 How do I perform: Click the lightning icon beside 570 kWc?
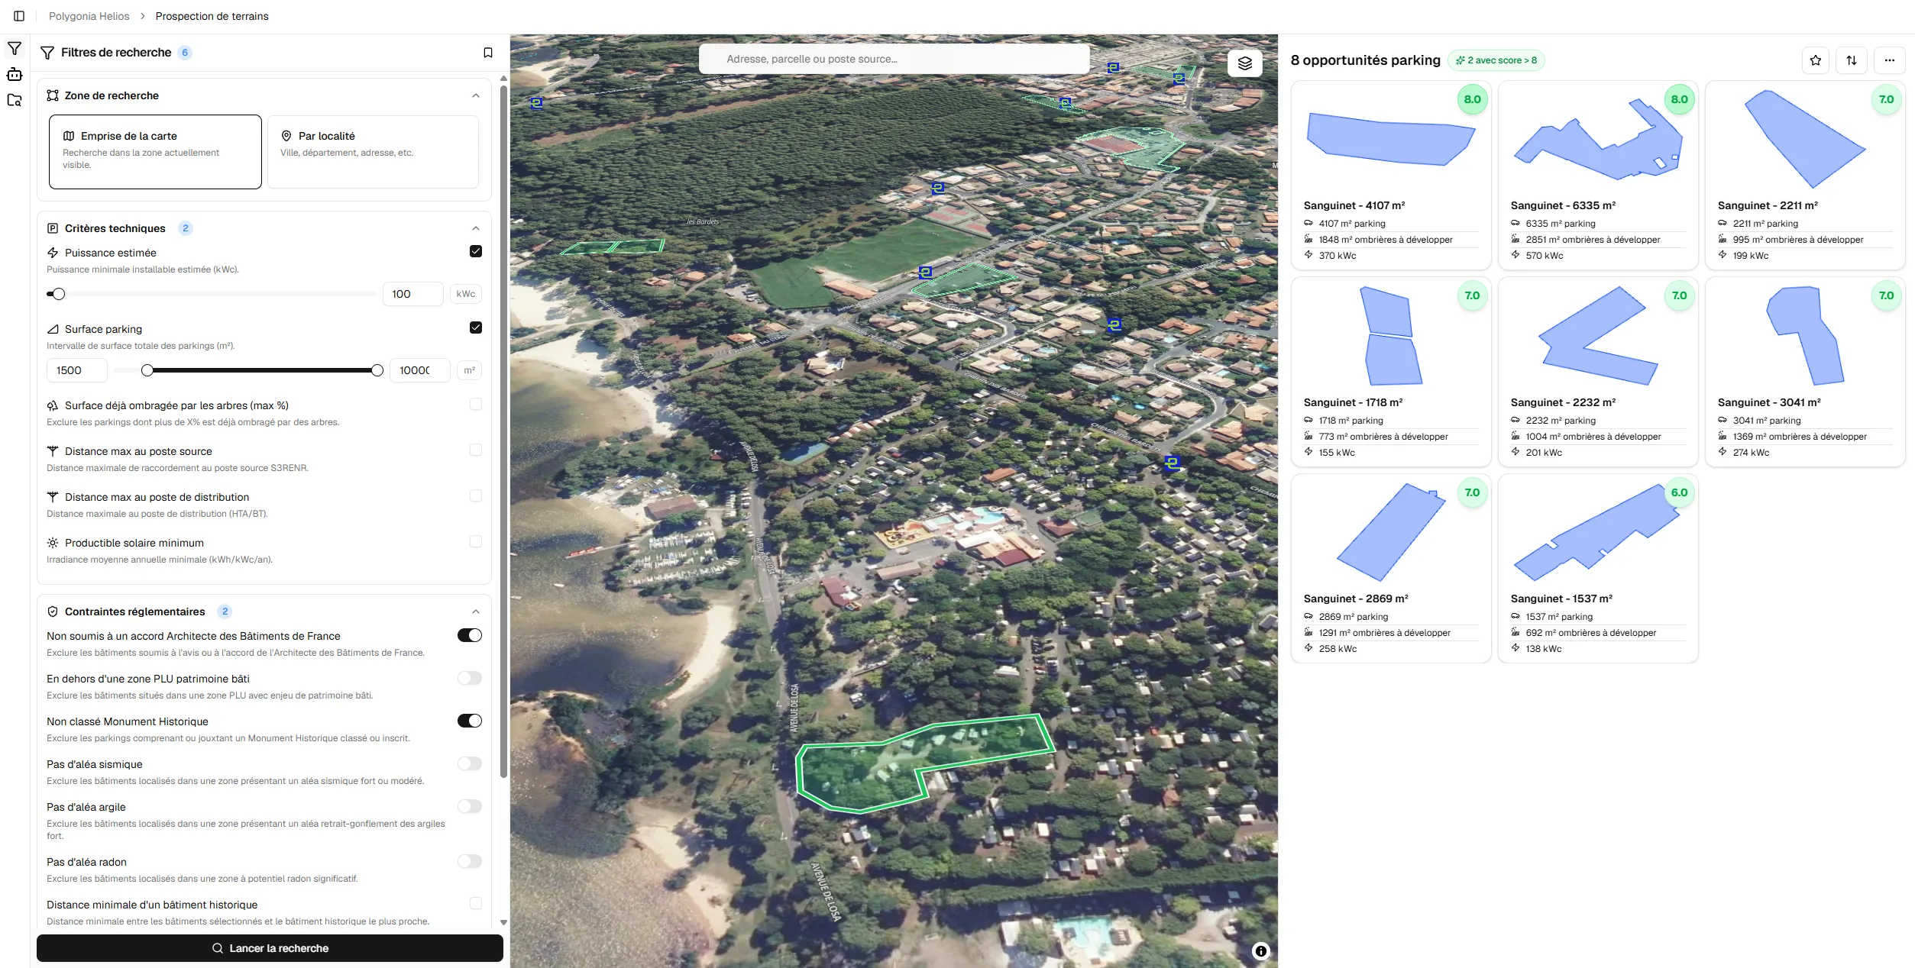1516,255
